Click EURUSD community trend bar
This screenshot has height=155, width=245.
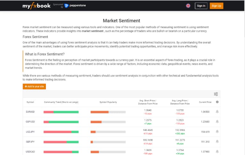[61, 112]
